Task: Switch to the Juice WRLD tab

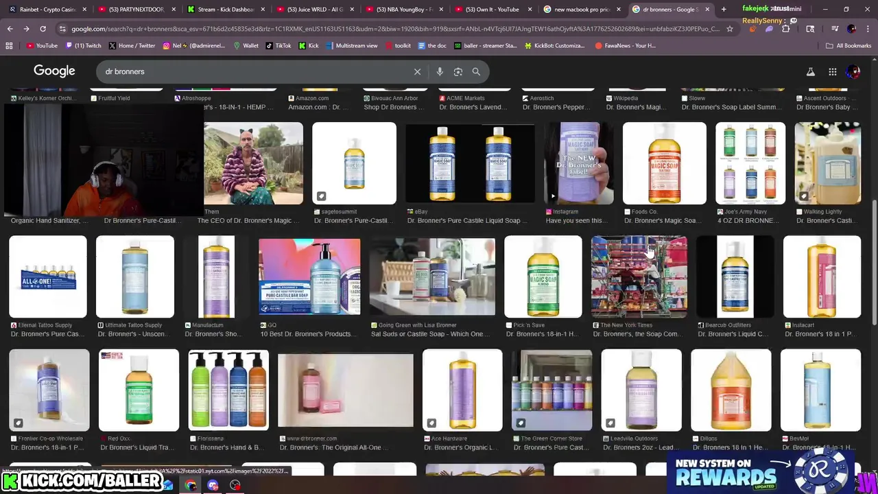Action: pos(313,9)
